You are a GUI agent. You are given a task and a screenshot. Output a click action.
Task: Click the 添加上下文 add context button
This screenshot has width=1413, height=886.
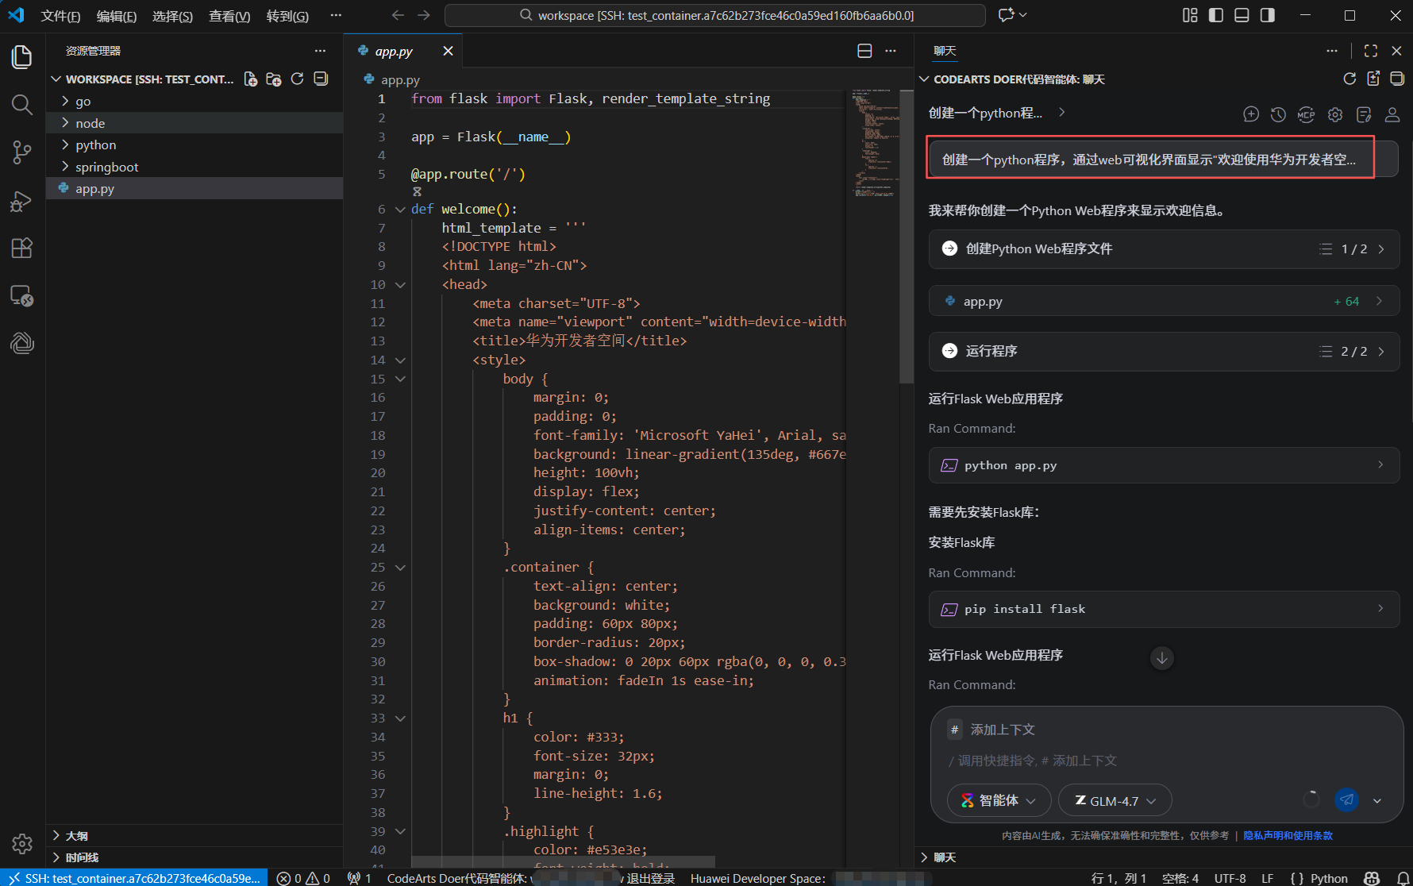(x=991, y=730)
